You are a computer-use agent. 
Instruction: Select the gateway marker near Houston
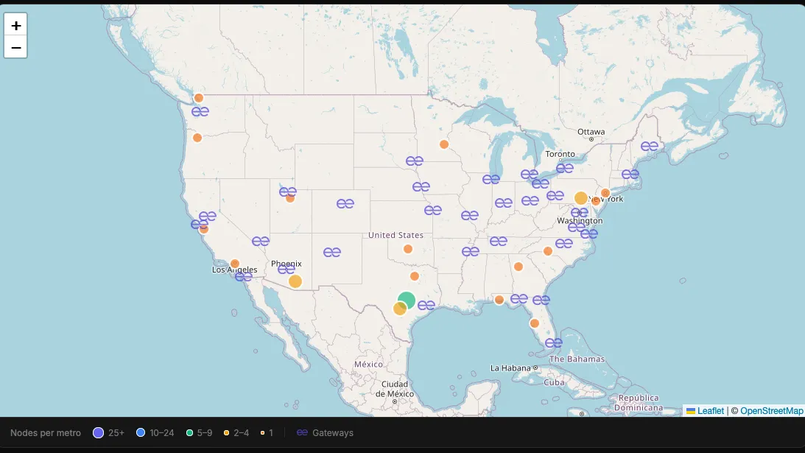(x=426, y=305)
